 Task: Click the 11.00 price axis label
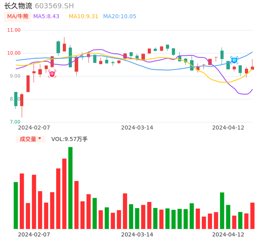(14, 30)
